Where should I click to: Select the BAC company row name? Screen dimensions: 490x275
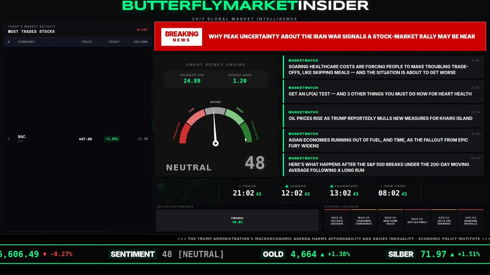point(21,137)
